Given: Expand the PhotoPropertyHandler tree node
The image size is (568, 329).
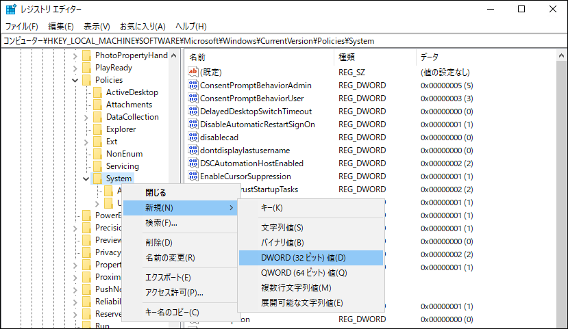Looking at the screenshot, I should pos(75,55).
